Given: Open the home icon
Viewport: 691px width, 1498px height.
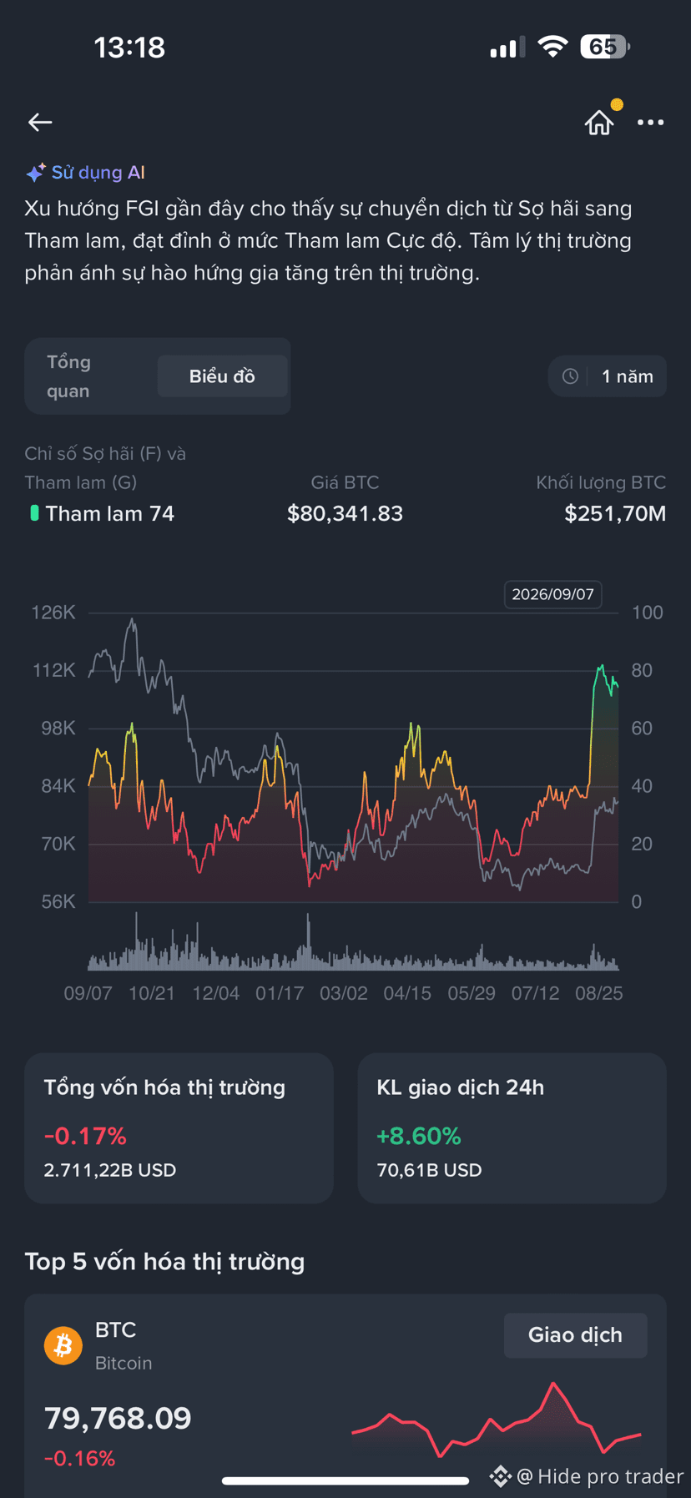Looking at the screenshot, I should [x=598, y=122].
